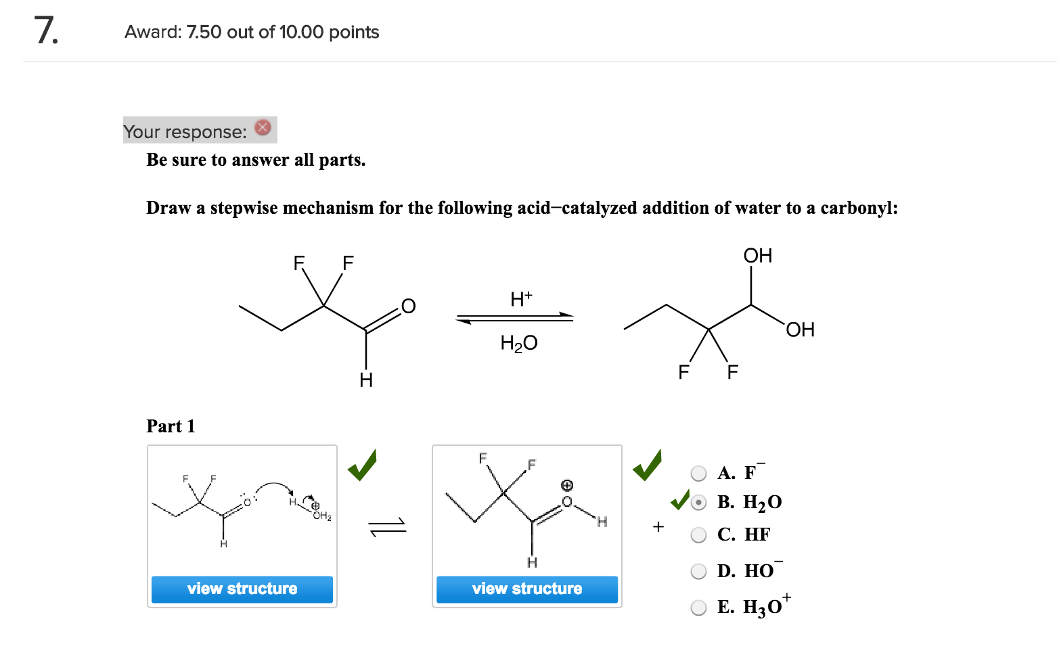This screenshot has height=659, width=1057.
Task: Select radio option D. HO⁻
Action: click(698, 572)
